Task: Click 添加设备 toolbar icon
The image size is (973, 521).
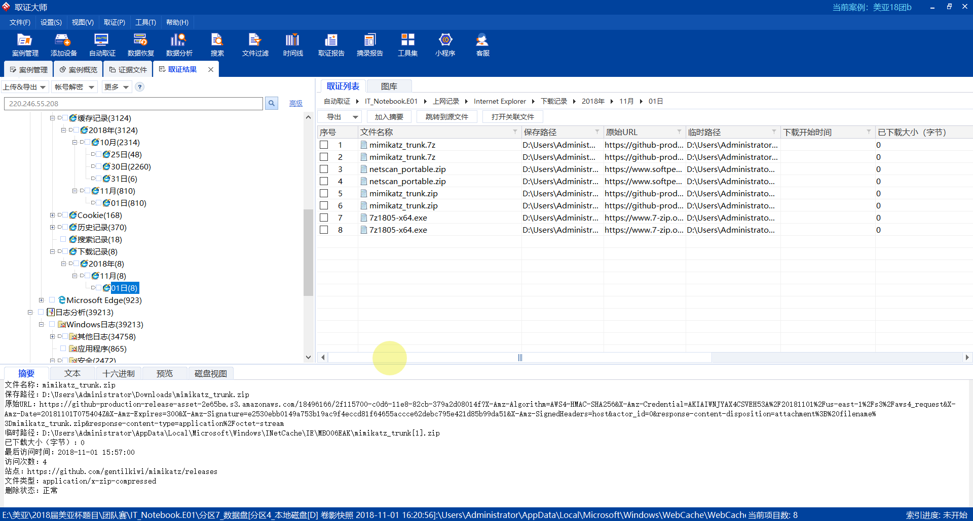Action: (x=63, y=45)
